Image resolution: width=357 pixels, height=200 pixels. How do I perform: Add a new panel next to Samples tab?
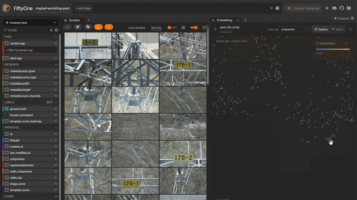click(89, 20)
